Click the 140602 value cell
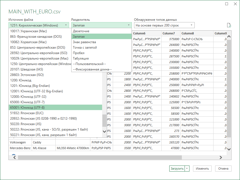This screenshot has width=240, height=180. point(171,96)
